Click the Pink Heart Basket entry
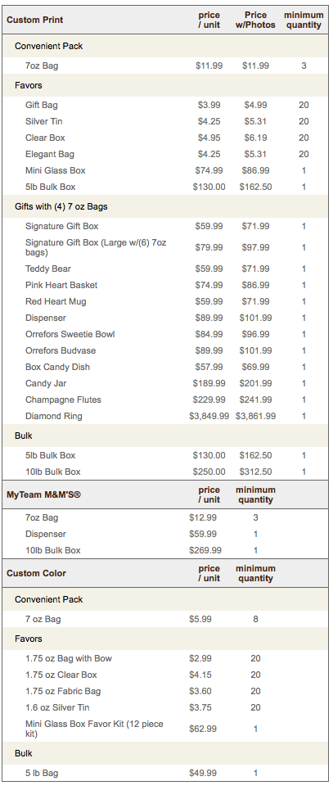Image resolution: width=333 pixels, height=790 pixels. click(x=61, y=285)
